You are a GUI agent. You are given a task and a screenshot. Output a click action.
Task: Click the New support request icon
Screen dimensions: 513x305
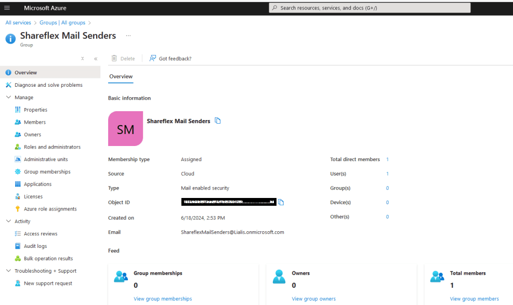pyautogui.click(x=18, y=283)
